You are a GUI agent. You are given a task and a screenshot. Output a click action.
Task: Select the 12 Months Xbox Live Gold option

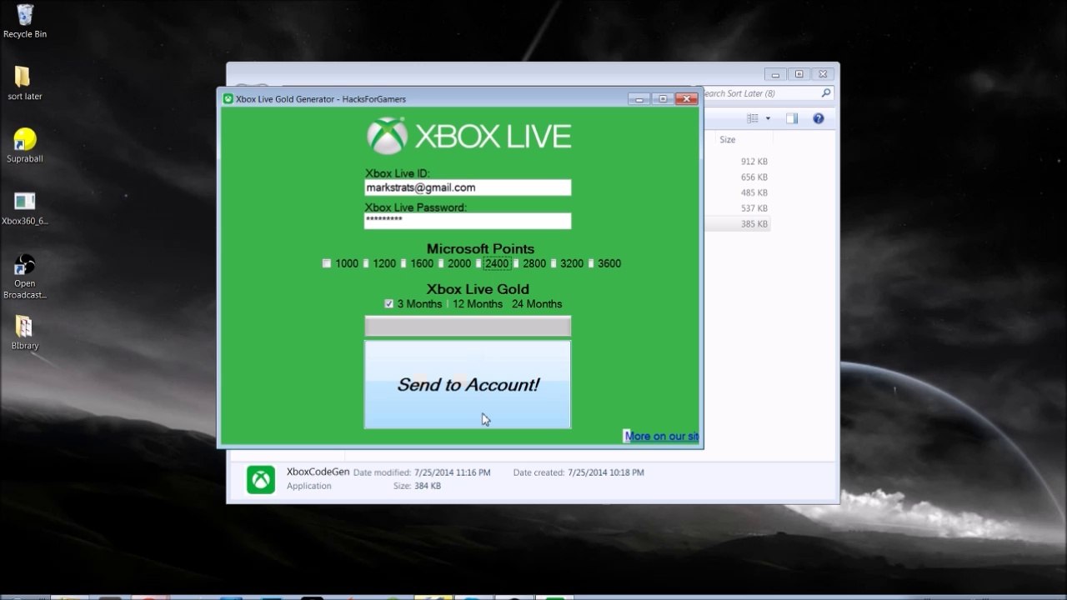point(477,303)
